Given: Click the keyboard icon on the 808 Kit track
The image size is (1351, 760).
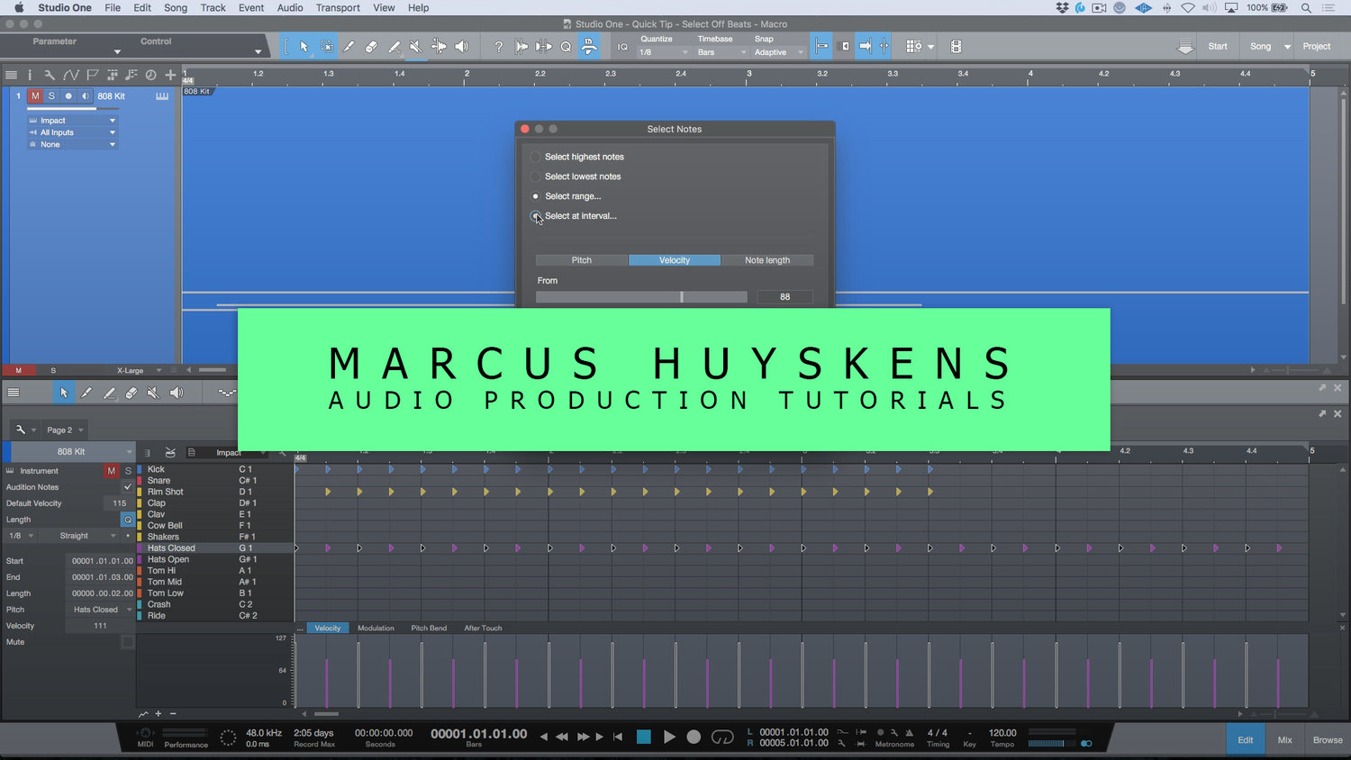Looking at the screenshot, I should click(x=162, y=95).
